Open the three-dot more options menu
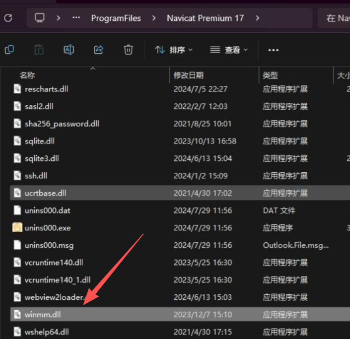 (x=274, y=50)
